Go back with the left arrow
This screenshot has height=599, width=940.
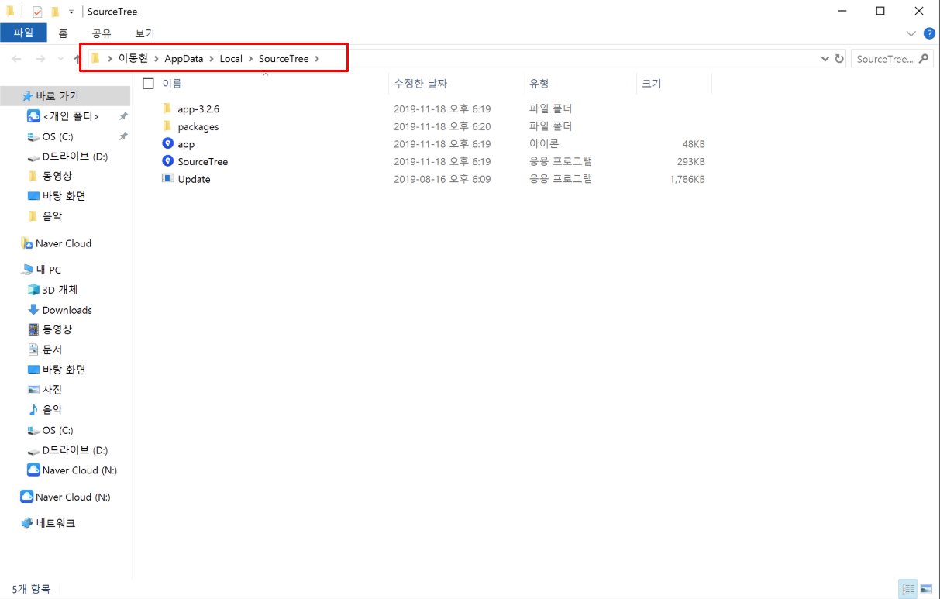point(17,59)
